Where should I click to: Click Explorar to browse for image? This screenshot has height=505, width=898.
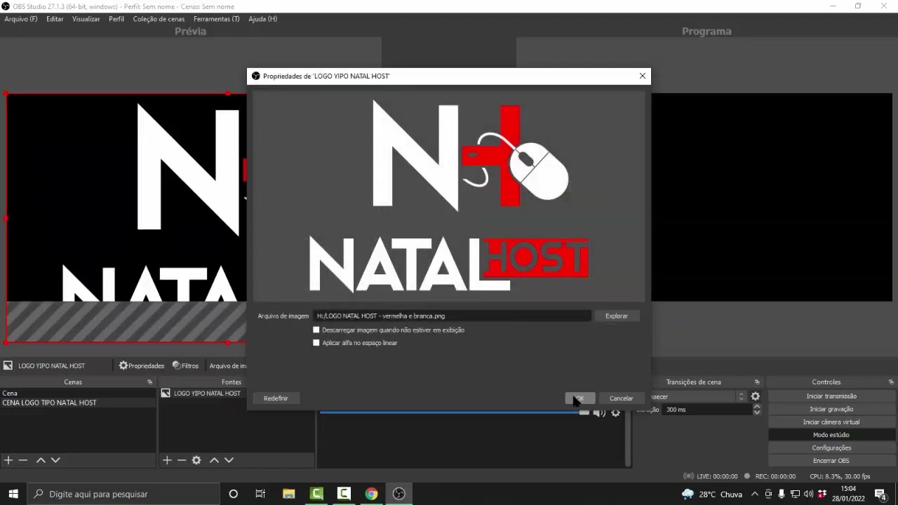[617, 316]
